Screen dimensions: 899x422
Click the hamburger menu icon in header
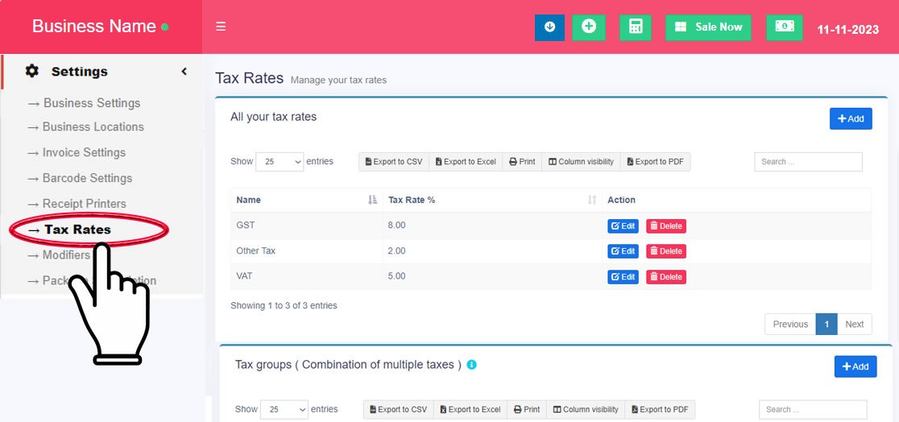(x=221, y=27)
